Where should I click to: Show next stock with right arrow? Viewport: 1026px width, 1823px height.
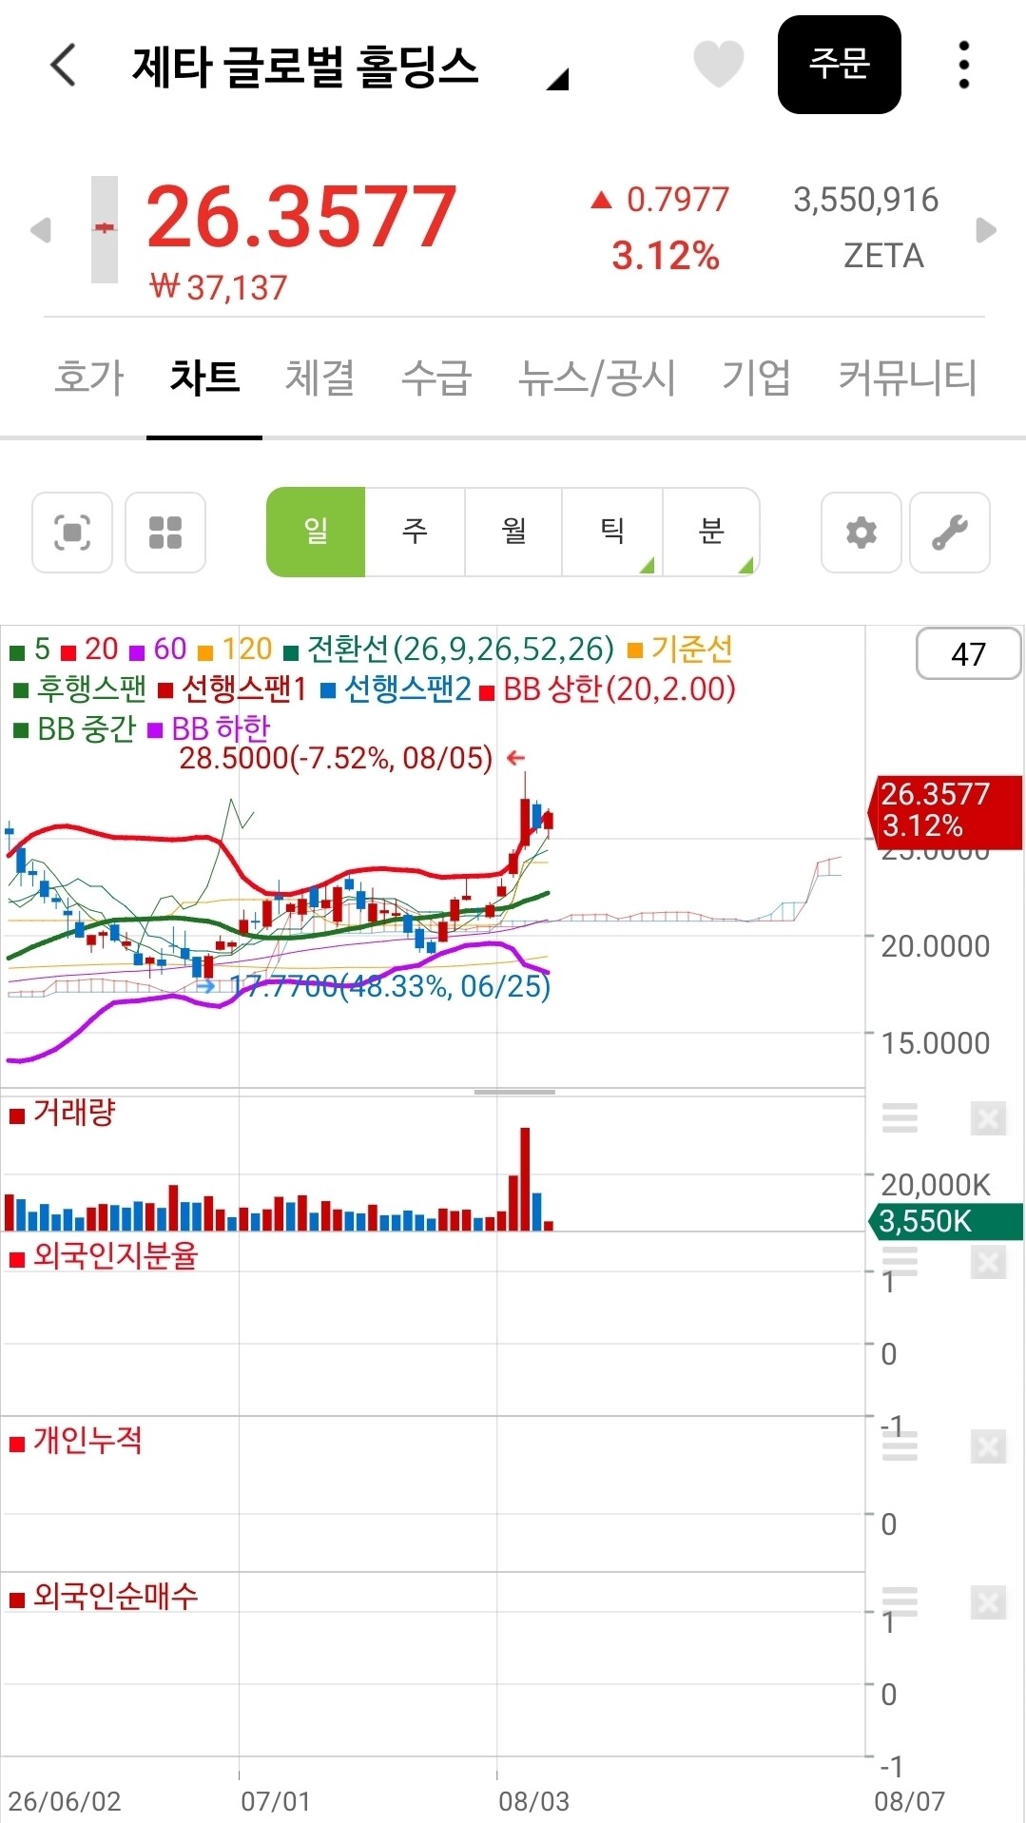point(986,230)
